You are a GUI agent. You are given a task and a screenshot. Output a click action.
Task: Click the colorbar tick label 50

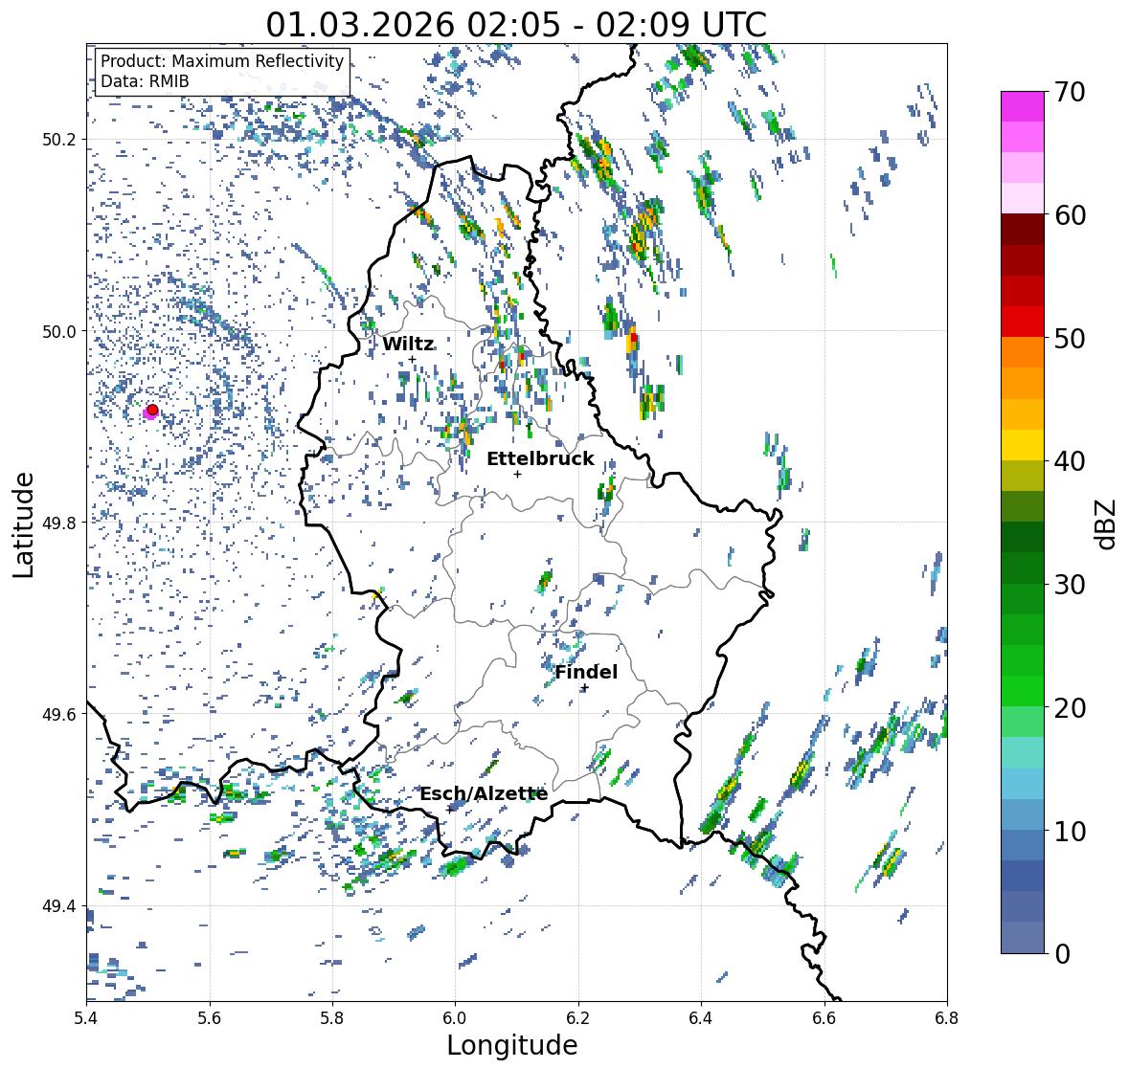[1070, 338]
